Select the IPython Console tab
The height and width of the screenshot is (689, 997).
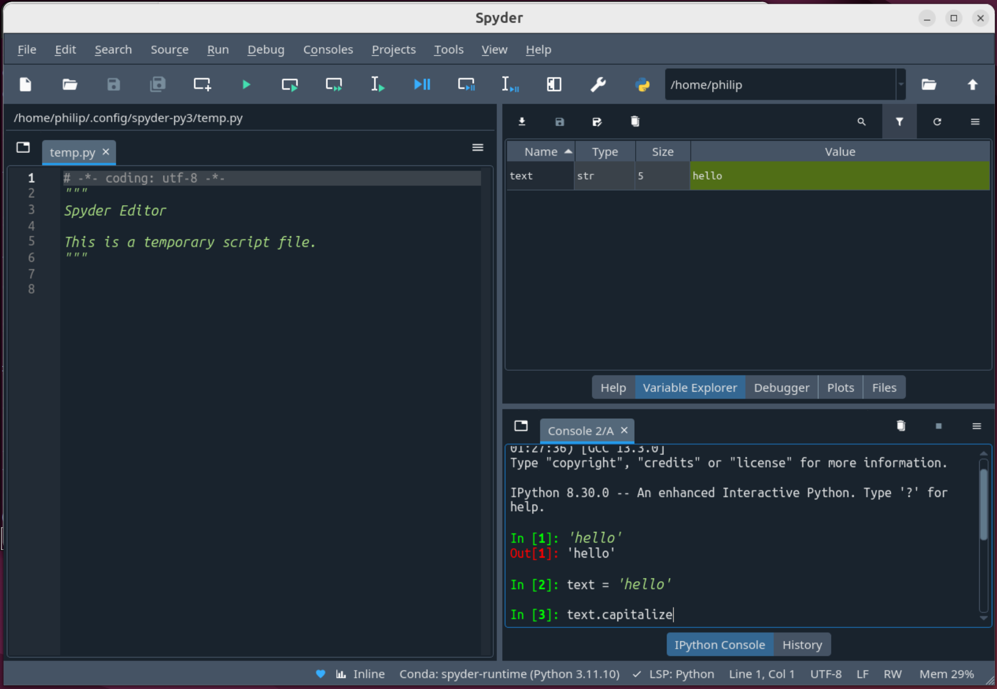pyautogui.click(x=720, y=644)
